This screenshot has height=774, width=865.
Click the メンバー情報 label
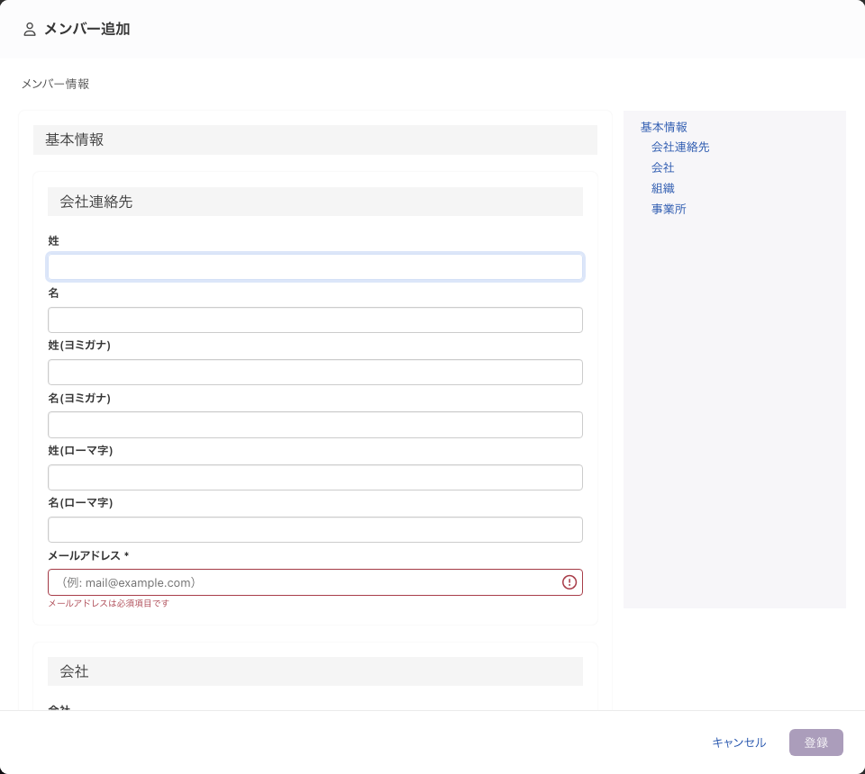tap(55, 84)
